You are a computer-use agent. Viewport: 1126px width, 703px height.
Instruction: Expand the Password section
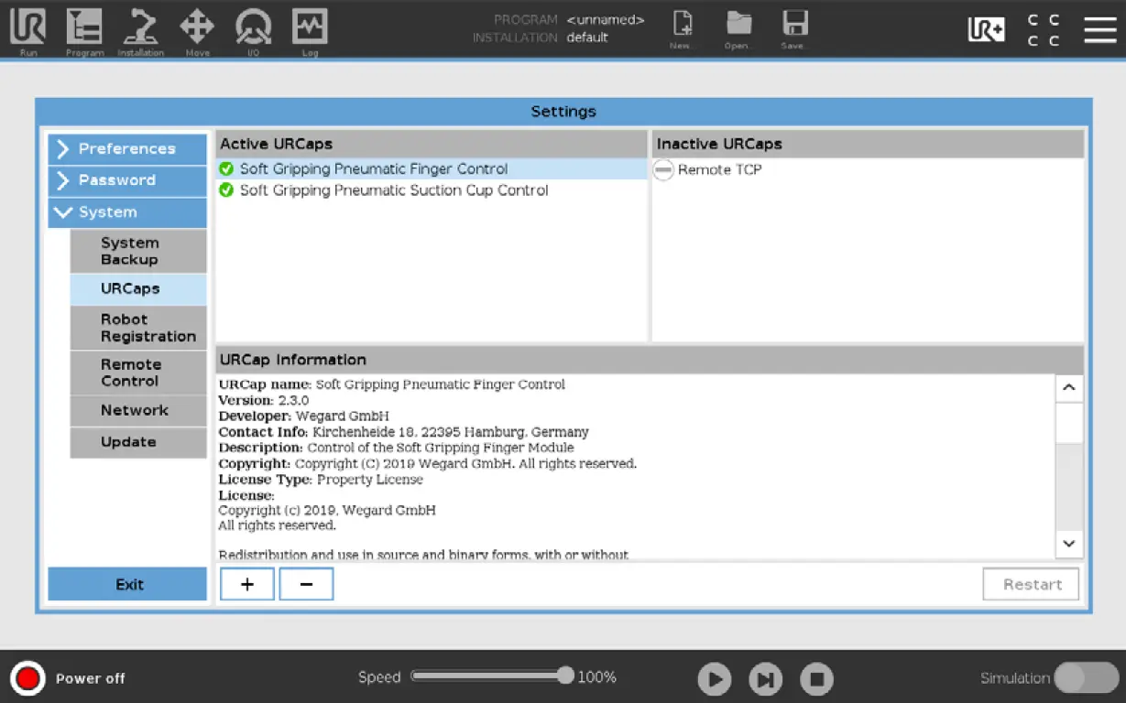click(127, 180)
